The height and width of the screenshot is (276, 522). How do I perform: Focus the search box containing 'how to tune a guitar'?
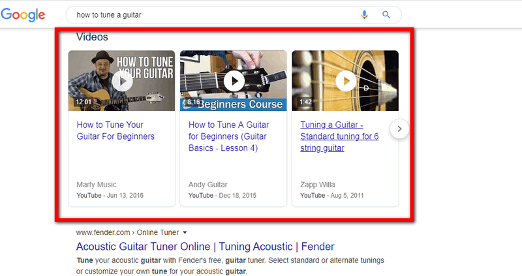(x=234, y=14)
